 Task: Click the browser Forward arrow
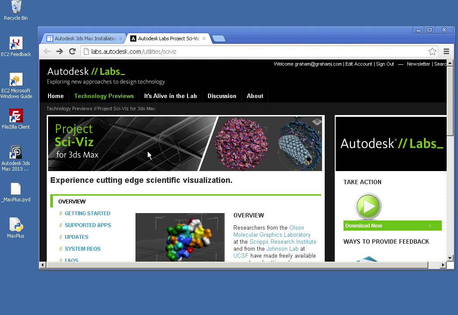[x=59, y=52]
